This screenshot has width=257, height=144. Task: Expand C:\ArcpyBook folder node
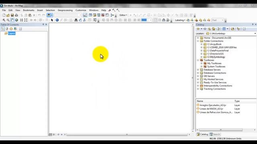202,44
